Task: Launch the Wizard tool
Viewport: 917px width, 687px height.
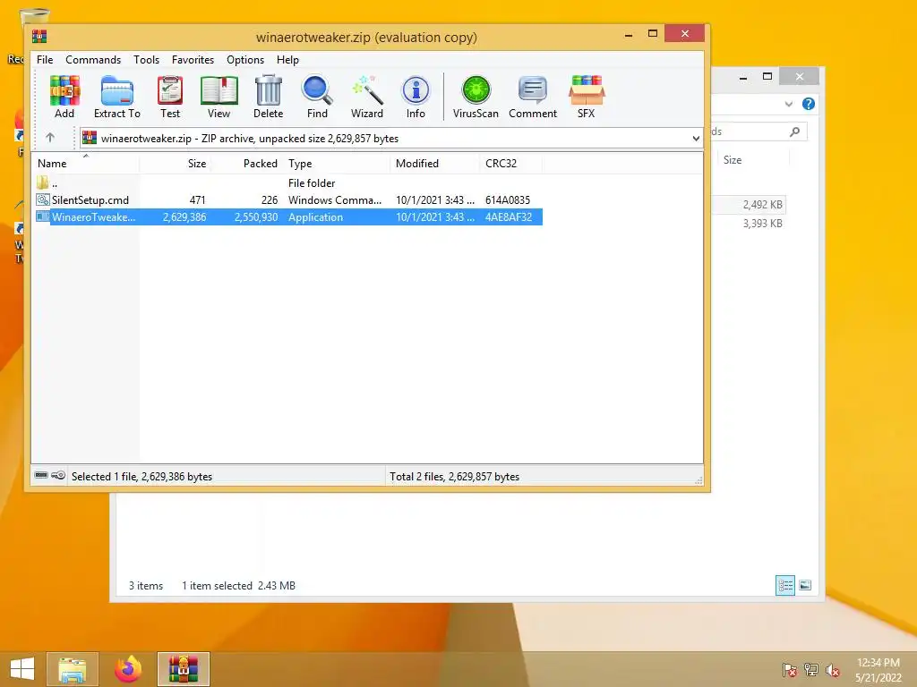Action: click(366, 97)
